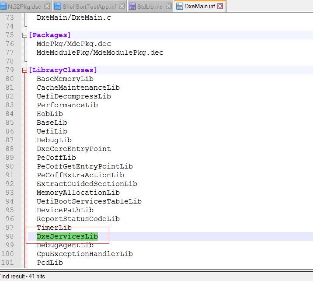
Task: Click the MdePkg/MdePkg.dec line
Action: (x=74, y=44)
